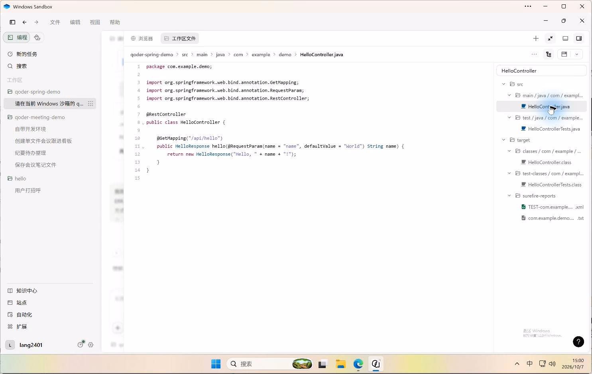Open the hello workspace folder

(50, 178)
